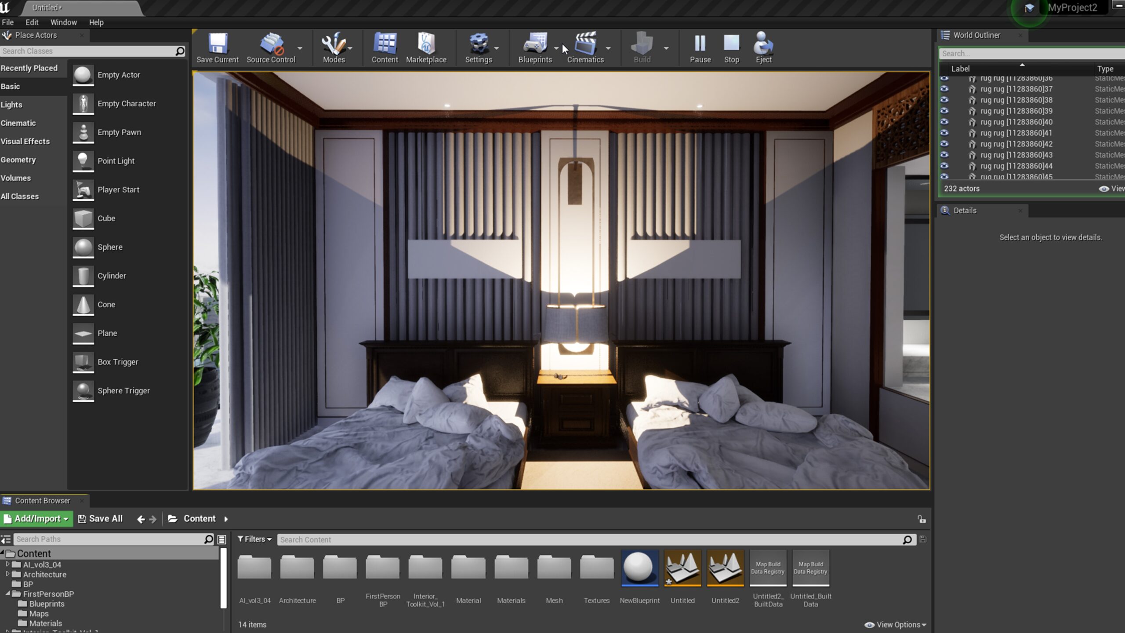Viewport: 1125px width, 633px height.
Task: Open the Content browser toolbar icon
Action: coord(385,44)
